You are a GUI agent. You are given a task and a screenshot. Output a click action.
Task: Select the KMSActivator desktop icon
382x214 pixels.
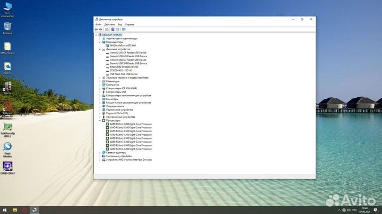pyautogui.click(x=8, y=48)
